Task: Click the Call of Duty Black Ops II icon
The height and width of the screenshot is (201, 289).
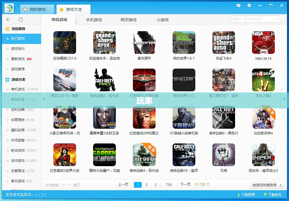Action: [x=224, y=117]
